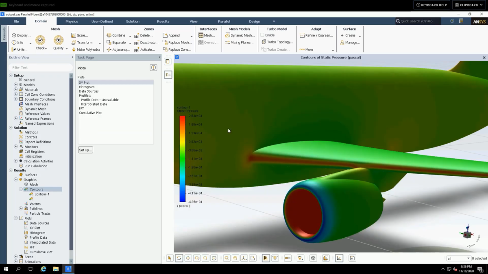The image size is (488, 274).
Task: Open Turbo Topology tool
Action: point(277,42)
